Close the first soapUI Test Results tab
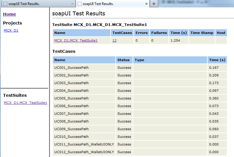Image resolution: width=234 pixels, height=157 pixels. coord(72,4)
